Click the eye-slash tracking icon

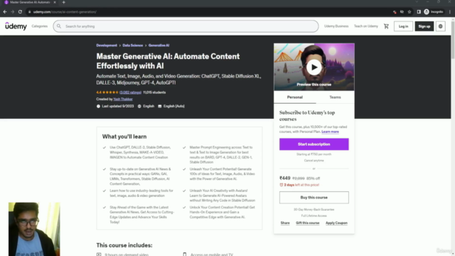click(402, 12)
